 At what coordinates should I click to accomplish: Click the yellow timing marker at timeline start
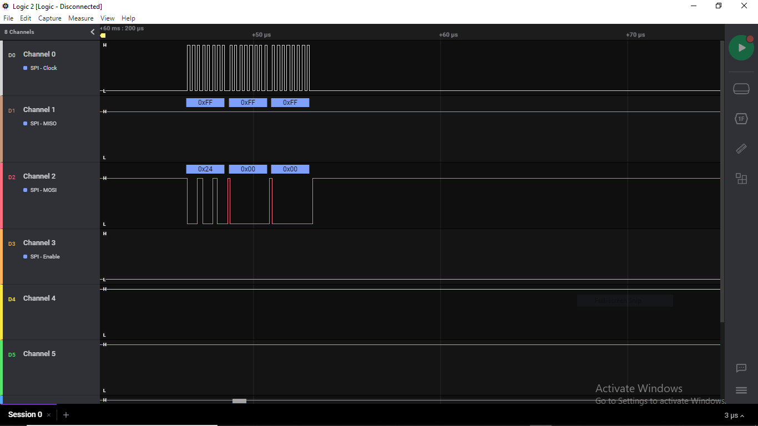[103, 35]
